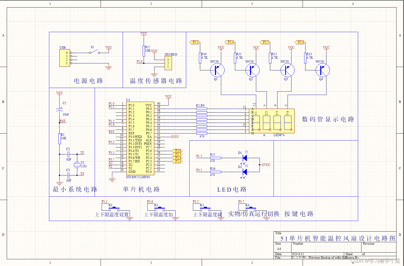404x266 pixels.
Task: Click the P2.3 port tag above R10
Action: click(x=194, y=42)
